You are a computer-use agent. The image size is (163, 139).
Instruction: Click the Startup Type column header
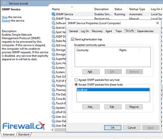click(137, 9)
